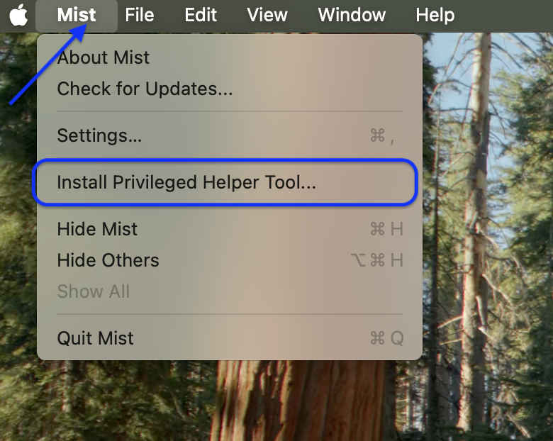This screenshot has width=553, height=441.
Task: Click Install Privileged Helper Tool…
Action: [x=230, y=182]
